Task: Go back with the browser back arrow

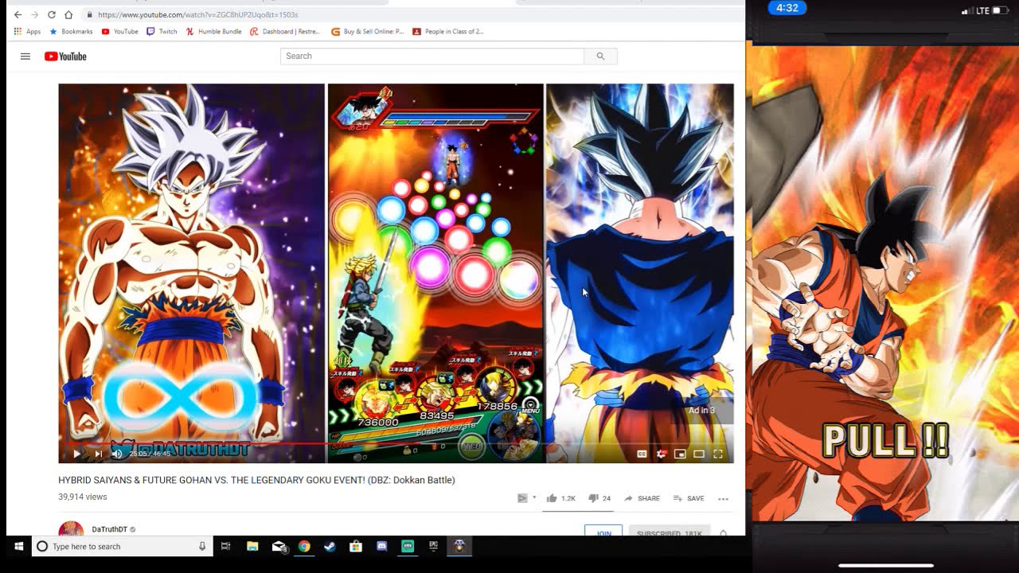Action: point(18,14)
